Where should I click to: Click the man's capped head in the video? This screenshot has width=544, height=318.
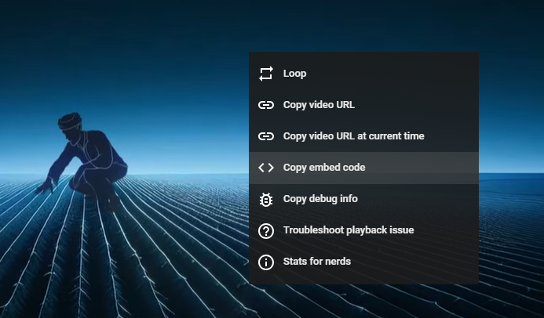coord(71,125)
